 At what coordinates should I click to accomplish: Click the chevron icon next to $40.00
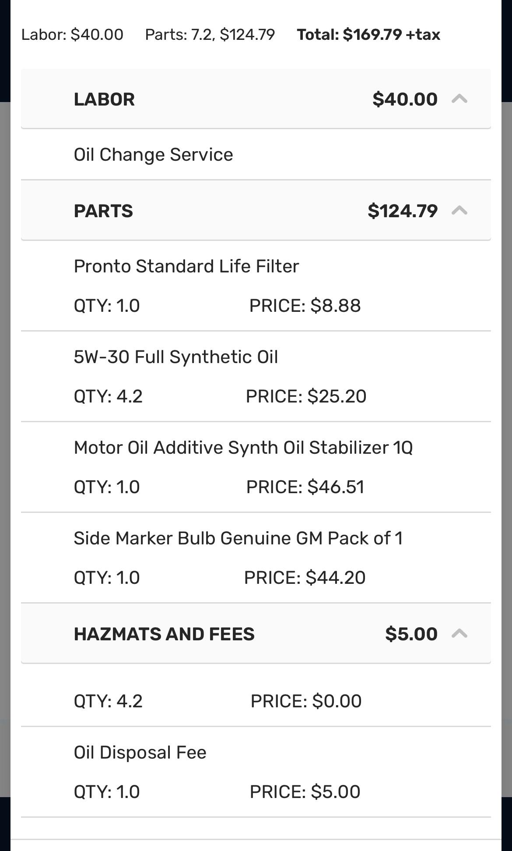[x=461, y=99]
